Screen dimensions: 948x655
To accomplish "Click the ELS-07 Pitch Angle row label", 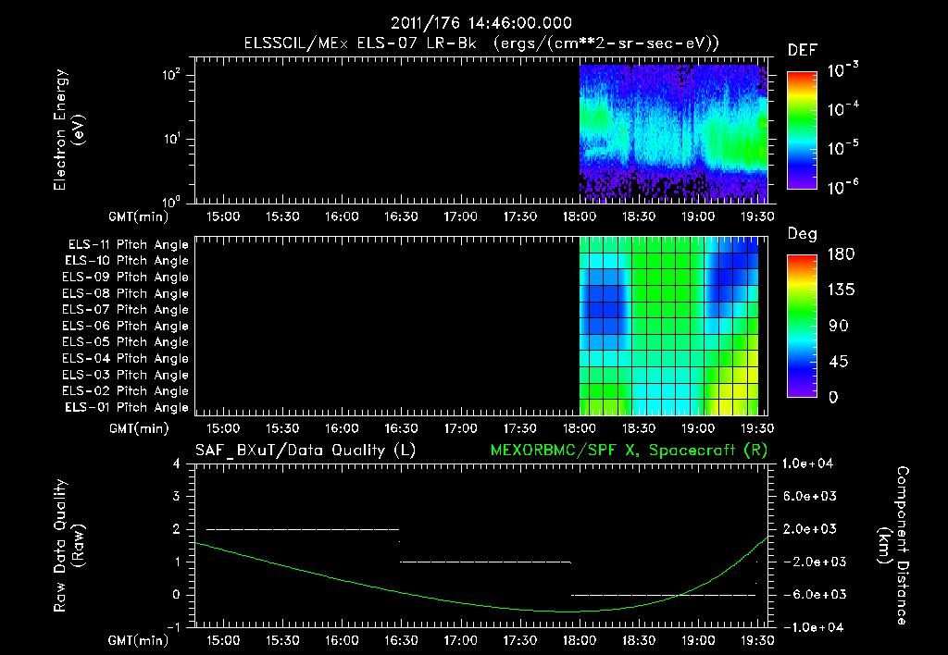I will [125, 310].
